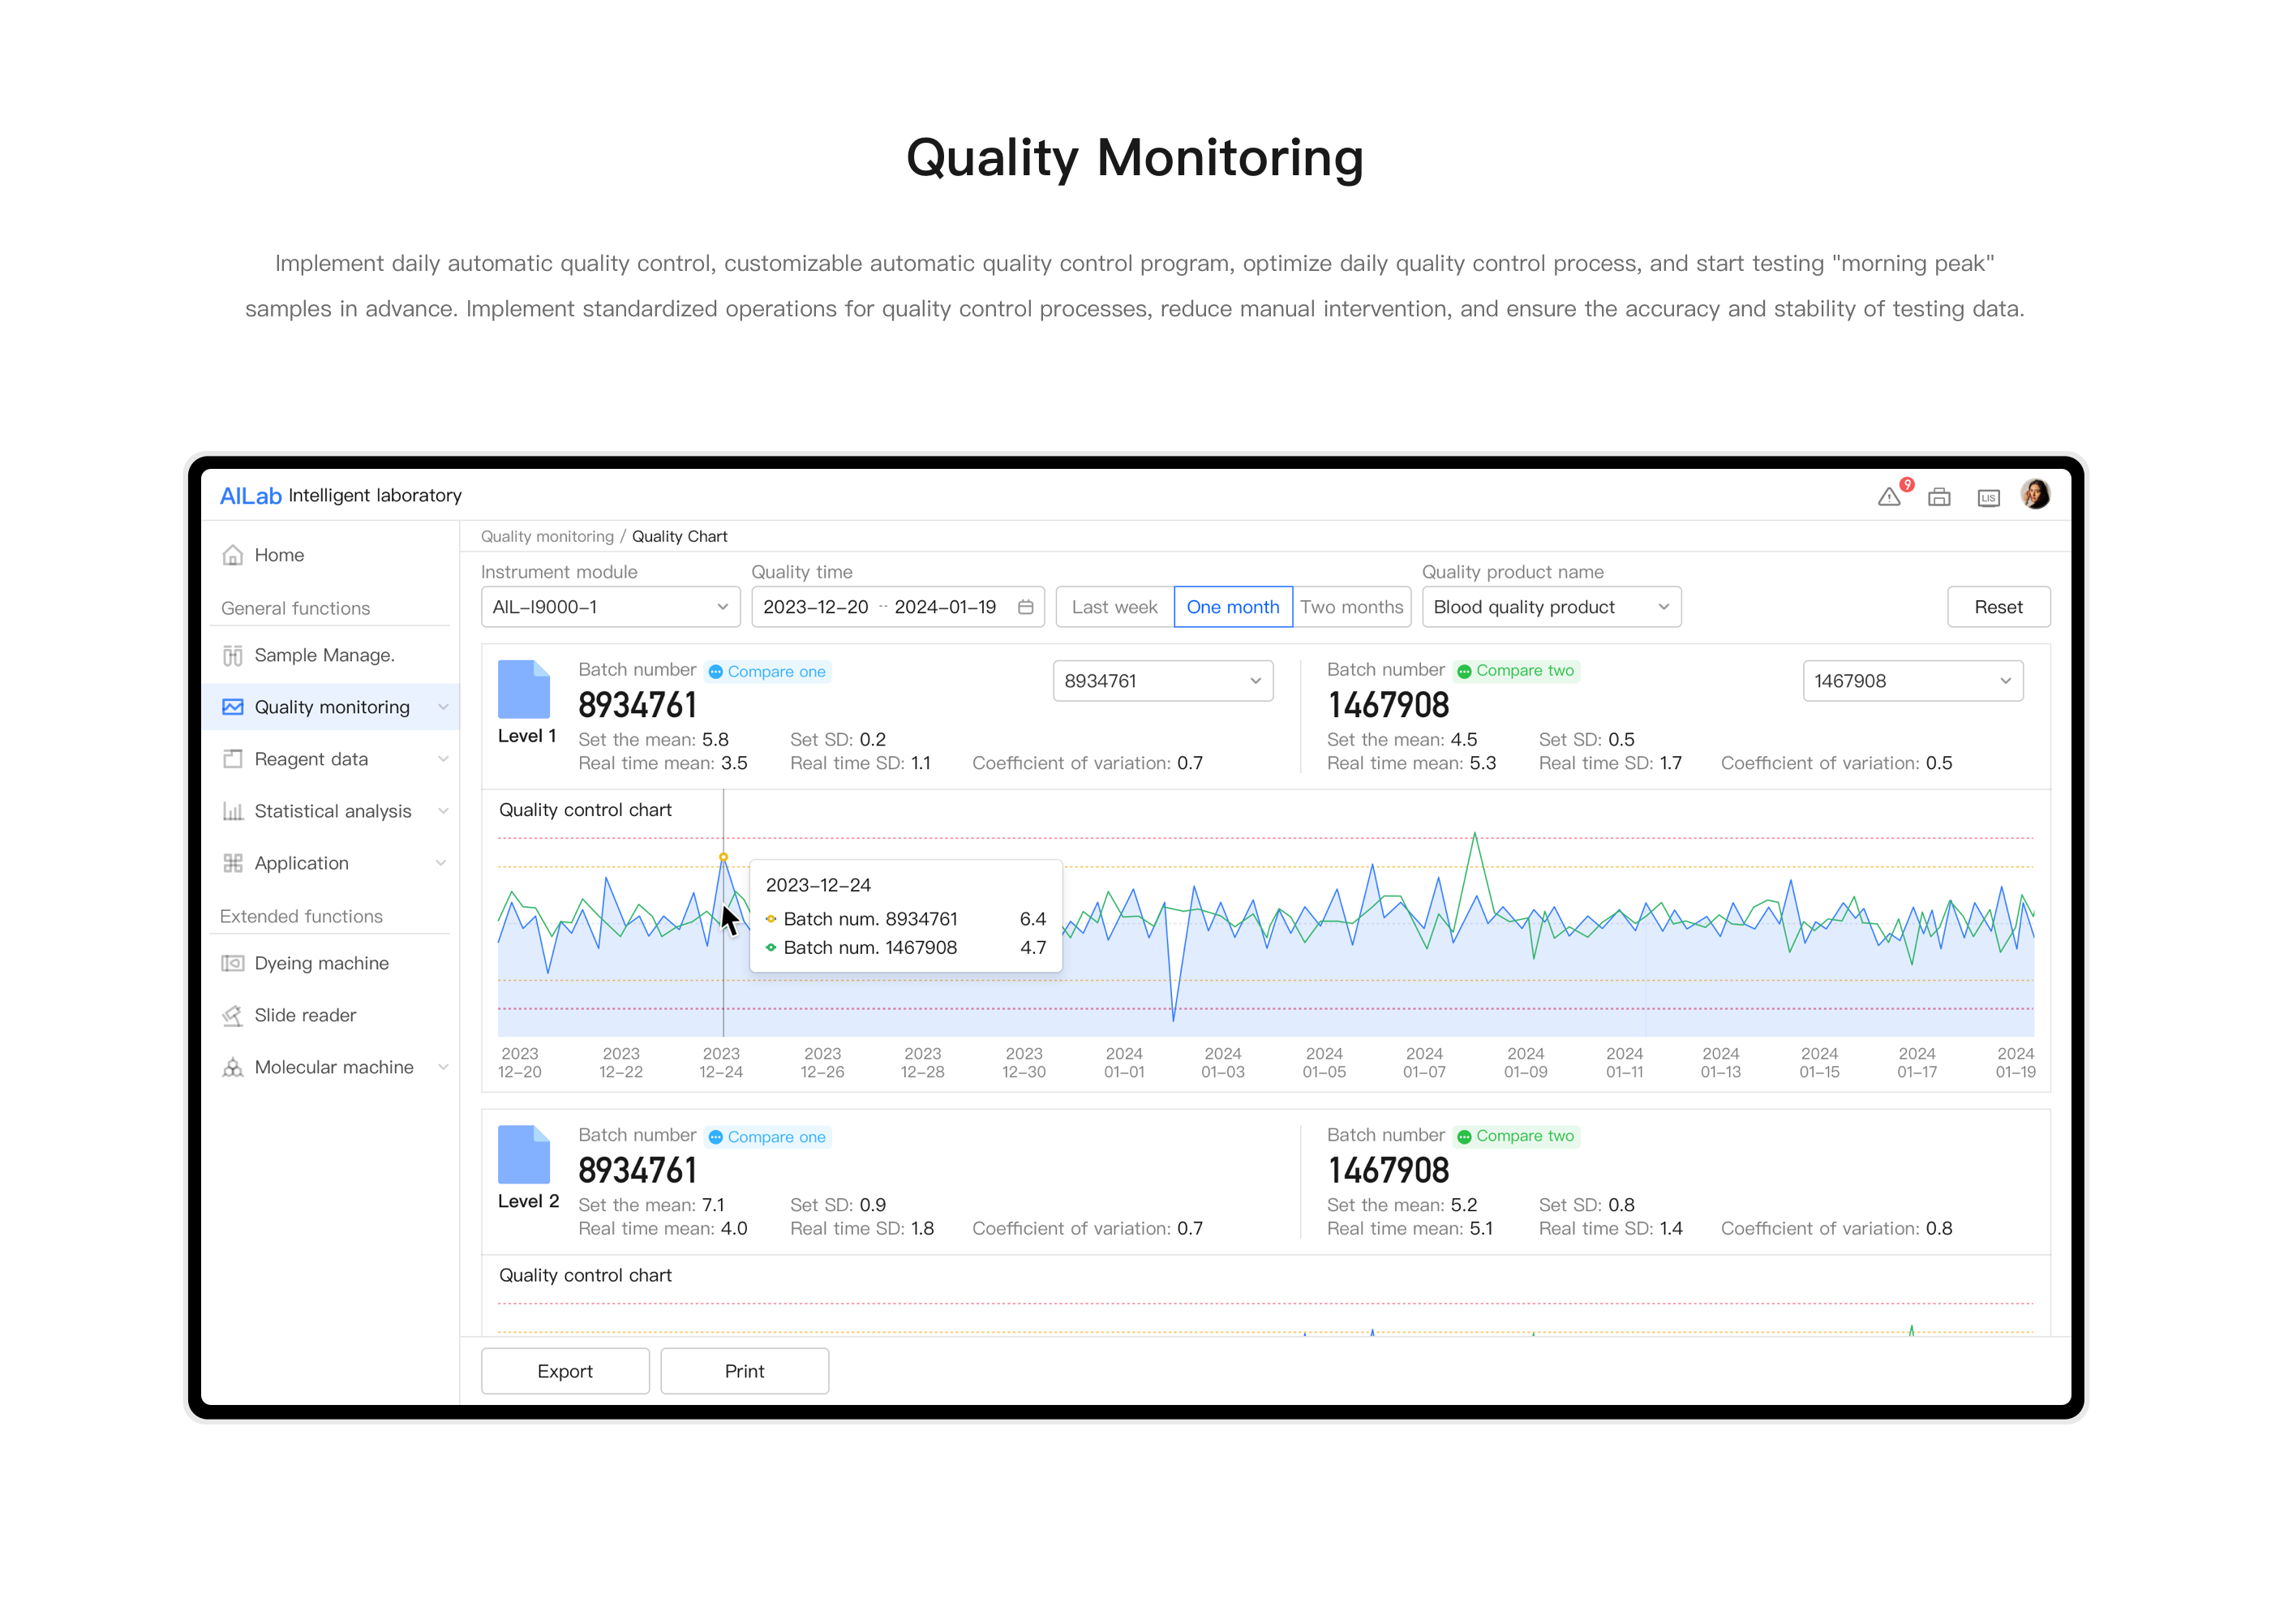Select the Two months range option
The height and width of the screenshot is (1624, 2271).
(1350, 607)
